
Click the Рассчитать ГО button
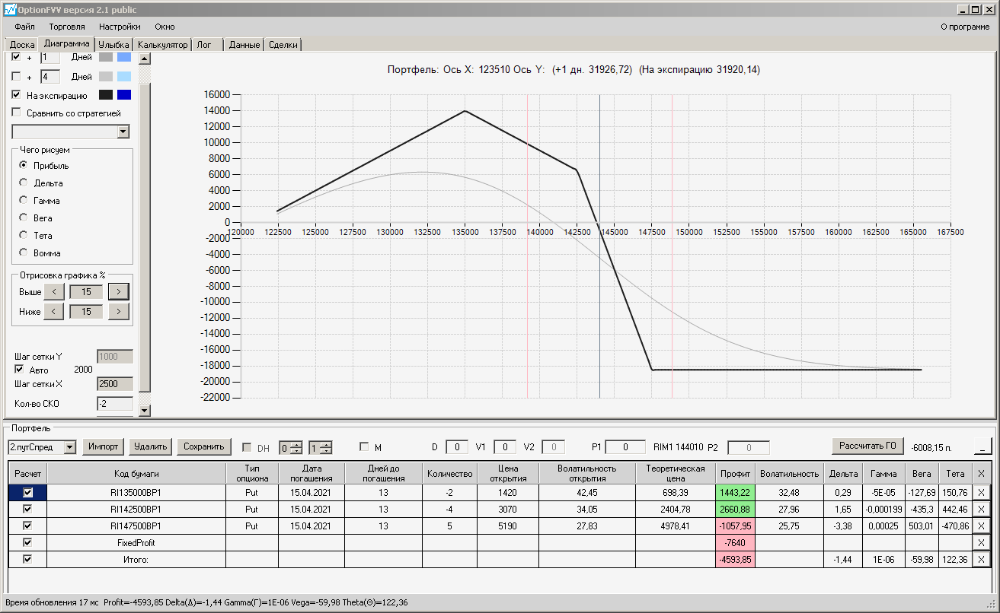coord(868,446)
